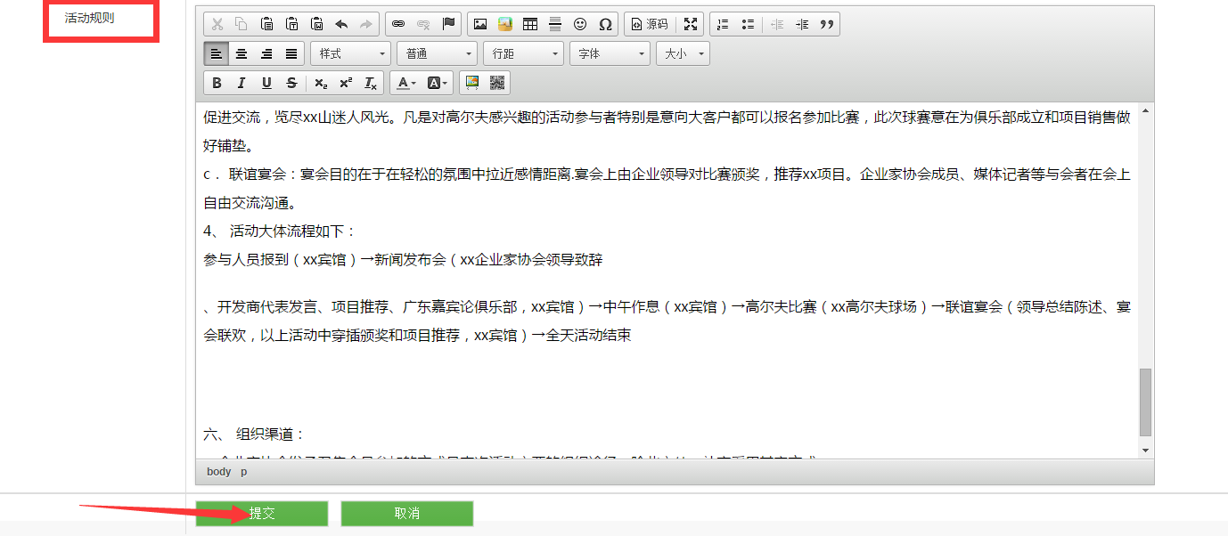This screenshot has width=1228, height=536.
Task: Click the anchor flag icon
Action: click(448, 24)
